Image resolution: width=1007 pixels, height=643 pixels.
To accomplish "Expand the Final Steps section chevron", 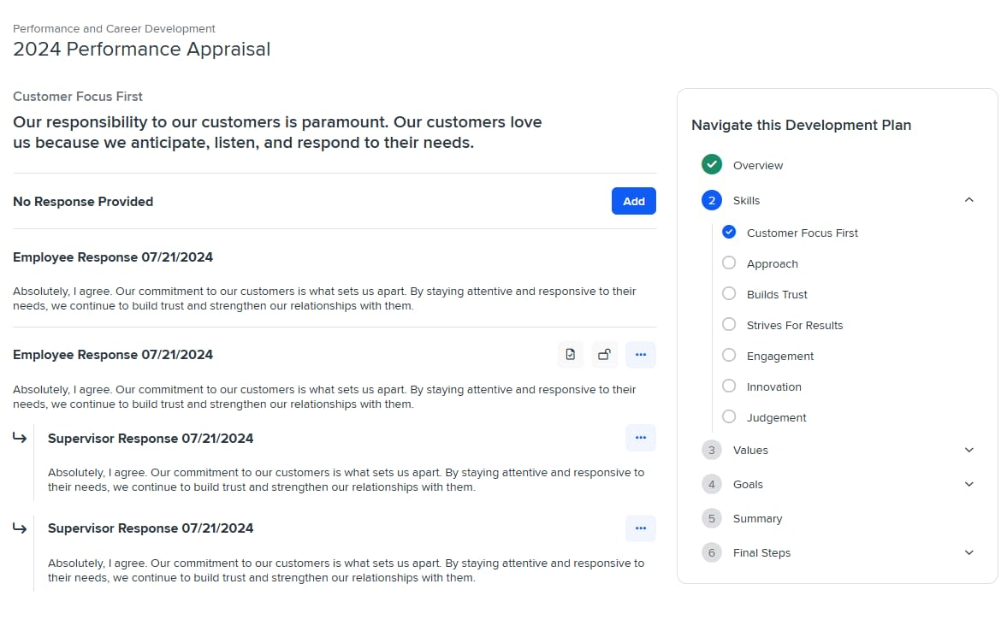I will pyautogui.click(x=968, y=552).
